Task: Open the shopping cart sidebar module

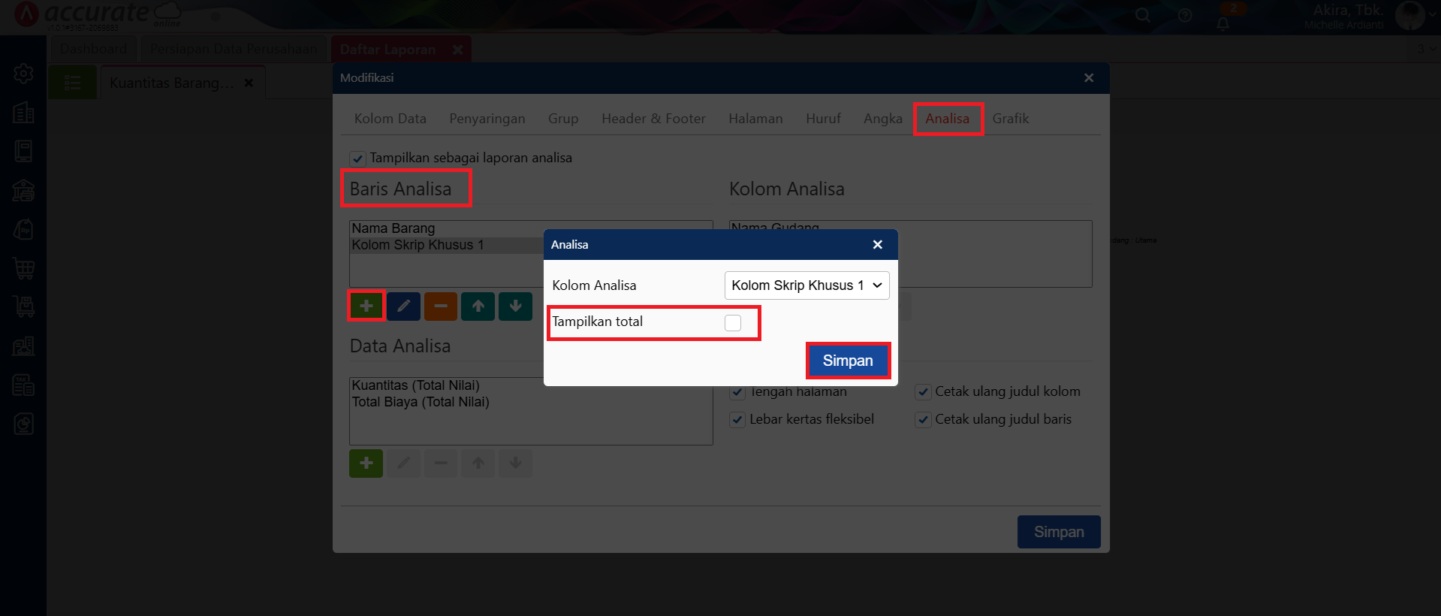Action: click(x=23, y=268)
